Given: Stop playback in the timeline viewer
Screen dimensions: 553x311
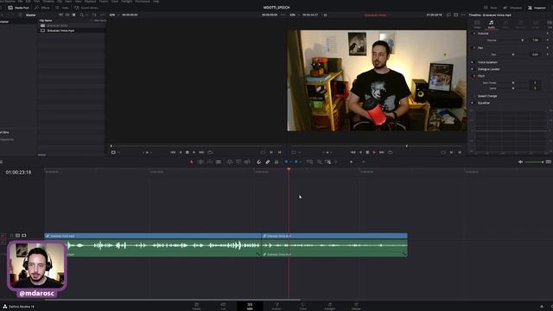Looking at the screenshot, I should point(367,152).
